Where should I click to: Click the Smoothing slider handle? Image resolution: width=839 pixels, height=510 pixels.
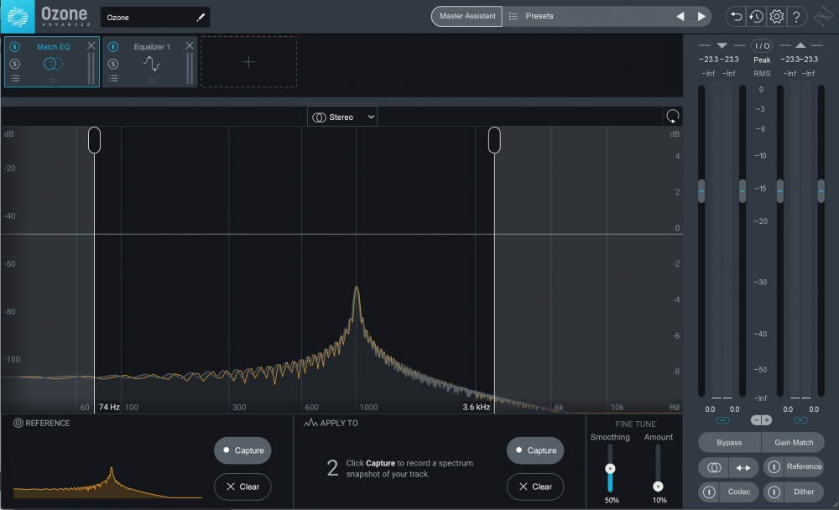tap(610, 469)
